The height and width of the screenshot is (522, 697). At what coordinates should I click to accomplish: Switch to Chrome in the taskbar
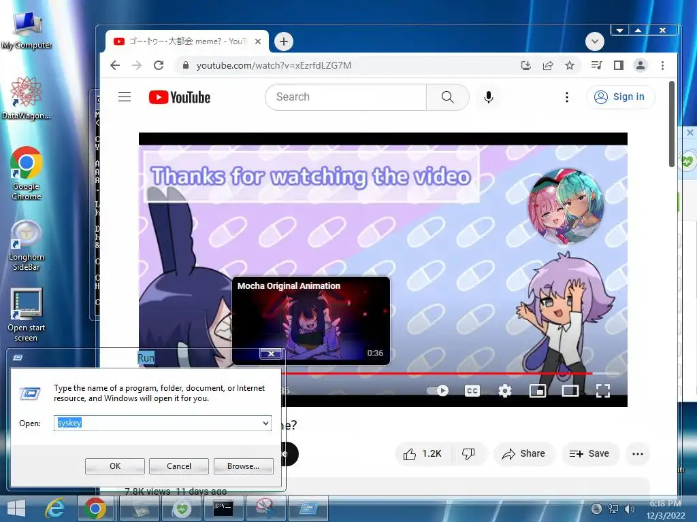95,508
